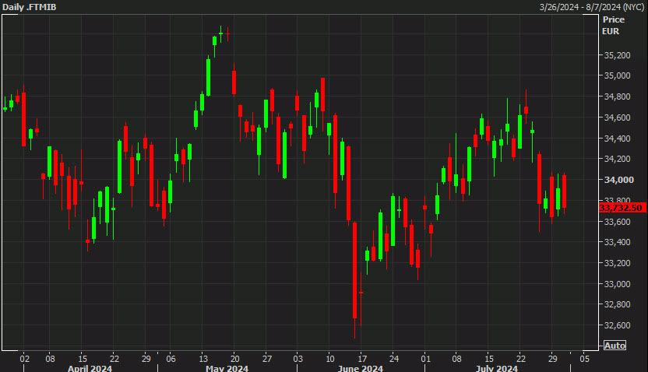Click the long red candle near April 02

(24, 119)
